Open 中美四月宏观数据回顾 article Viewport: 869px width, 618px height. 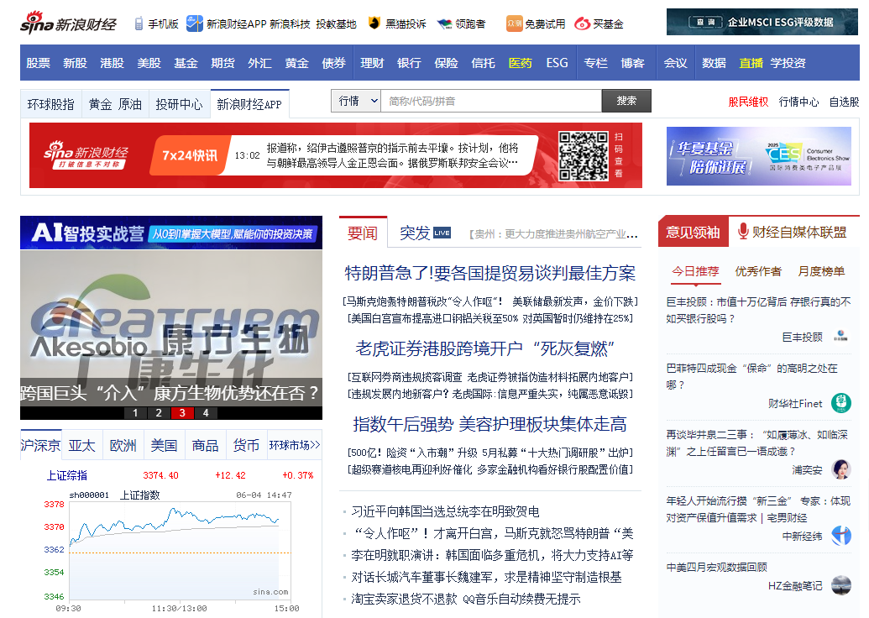pos(716,567)
